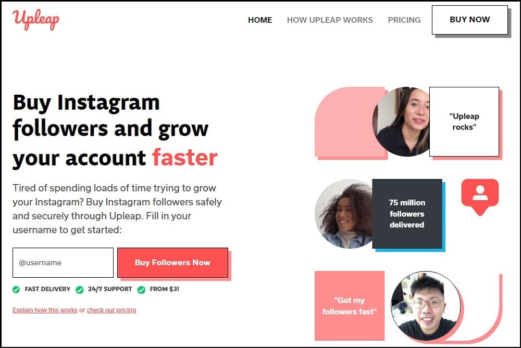
Task: Click the Upleap logo
Action: click(x=36, y=19)
